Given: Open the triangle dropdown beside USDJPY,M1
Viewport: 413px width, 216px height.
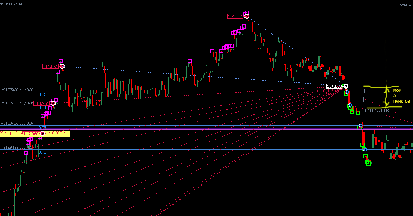Looking at the screenshot, I should (x=2, y=4).
